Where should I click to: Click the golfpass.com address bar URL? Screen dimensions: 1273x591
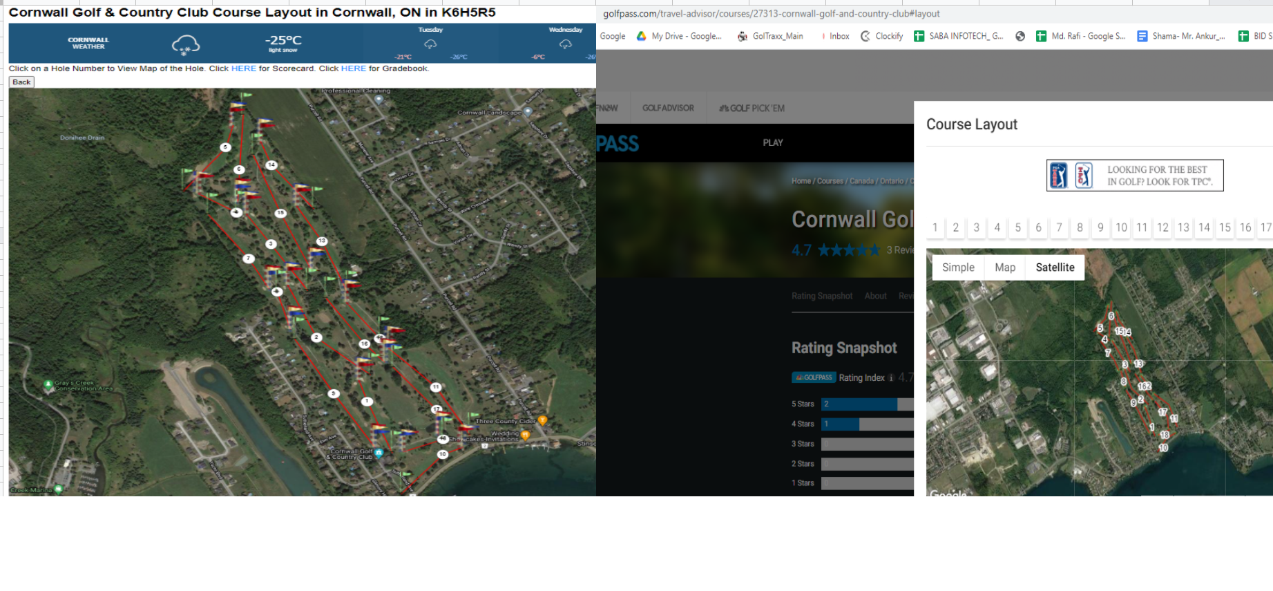click(772, 14)
